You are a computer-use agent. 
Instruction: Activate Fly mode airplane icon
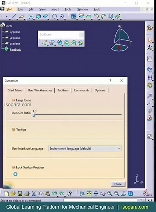(82, 194)
